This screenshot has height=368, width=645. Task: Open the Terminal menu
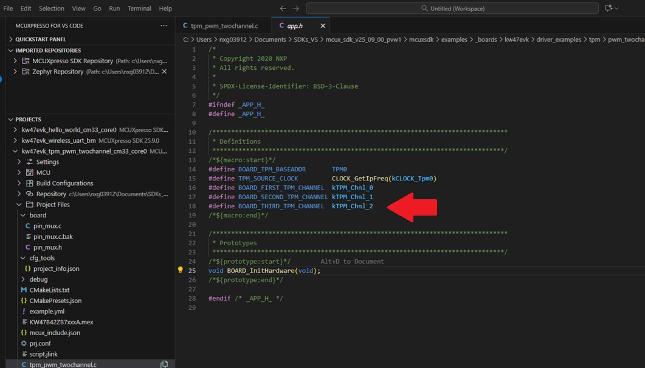139,9
